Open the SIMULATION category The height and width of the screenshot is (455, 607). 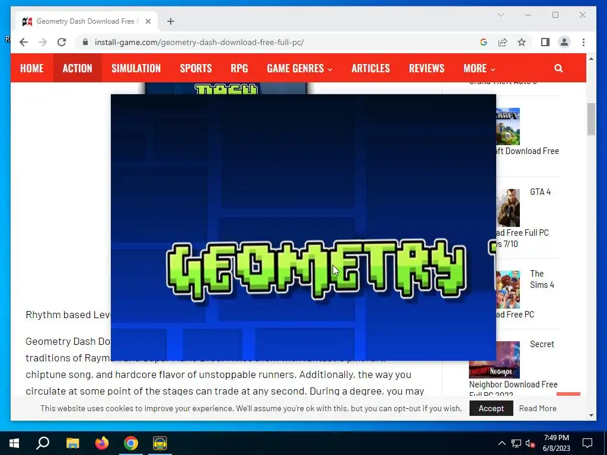point(136,68)
